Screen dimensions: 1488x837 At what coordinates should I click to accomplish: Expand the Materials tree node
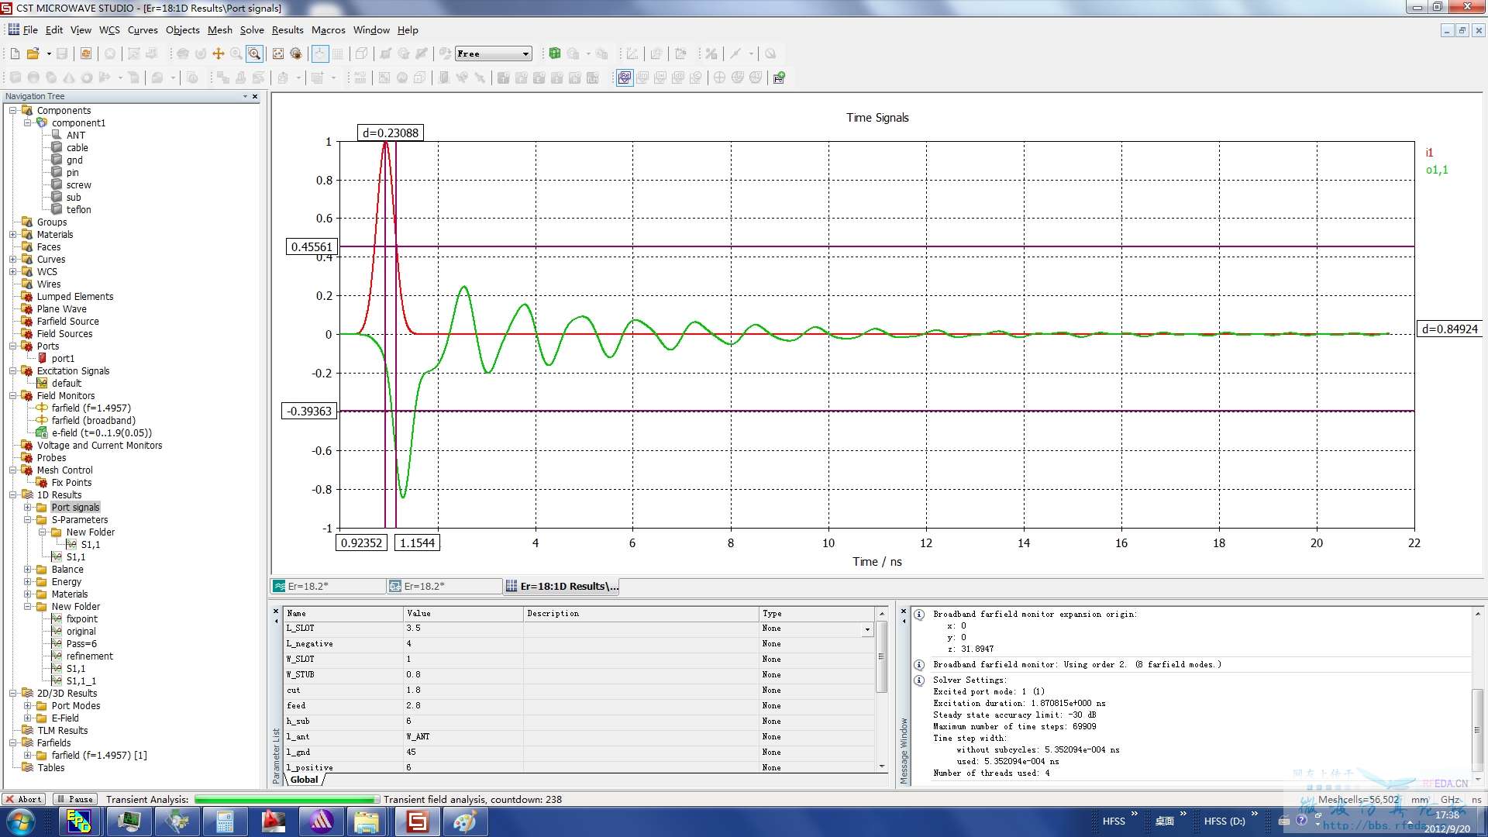click(13, 235)
